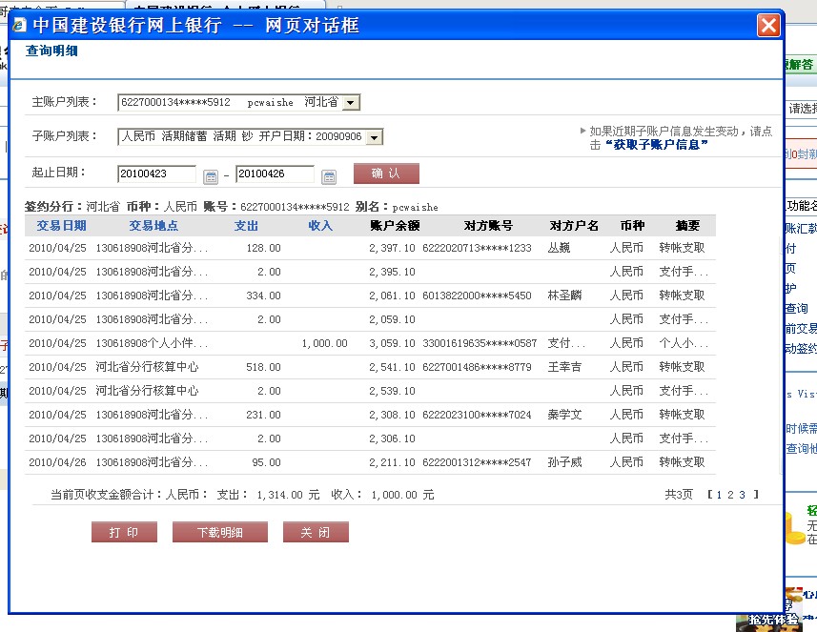Click the IE page icon in dialog title
Viewport: 817px width, 632px height.
pos(19,25)
